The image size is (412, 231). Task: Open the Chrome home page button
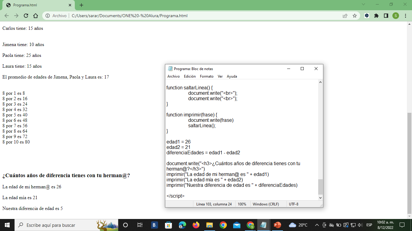point(36,16)
